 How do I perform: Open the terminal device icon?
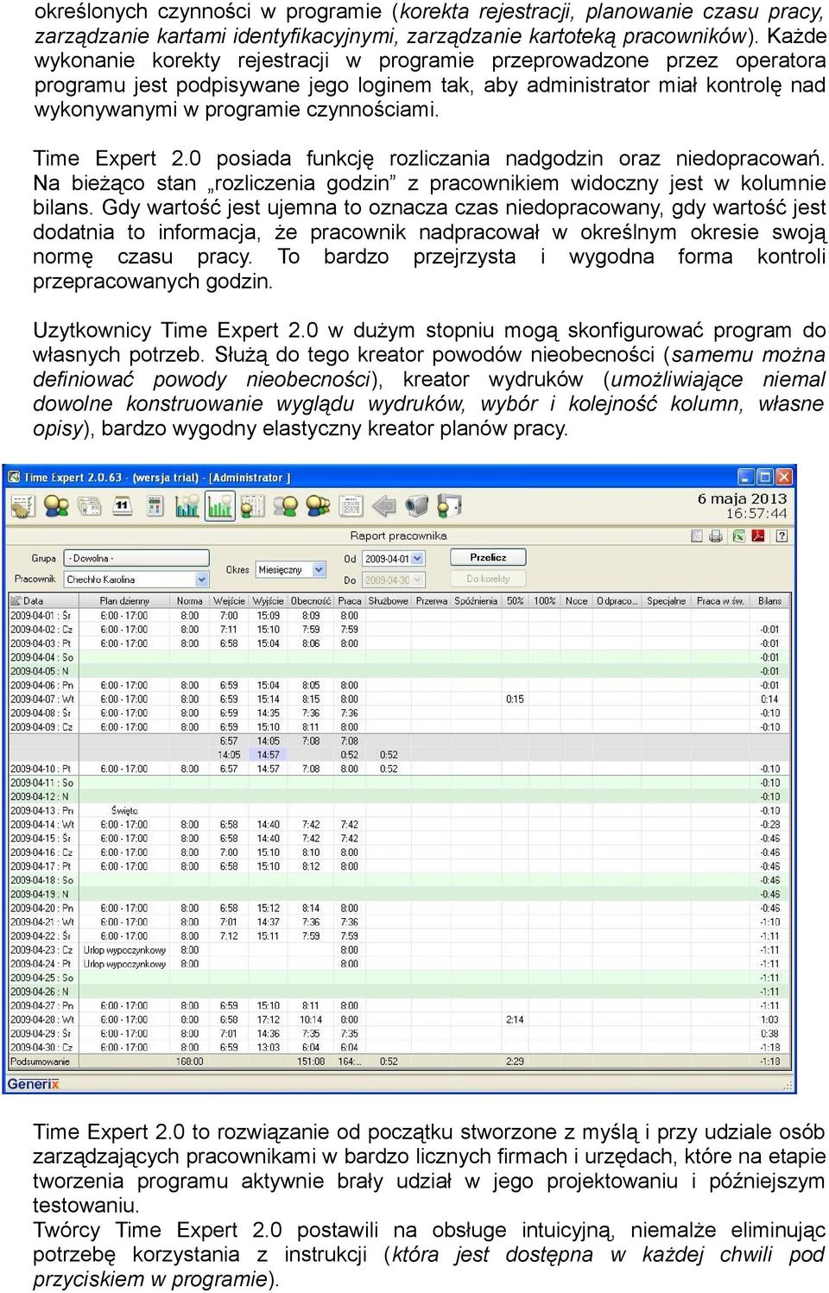[x=155, y=505]
